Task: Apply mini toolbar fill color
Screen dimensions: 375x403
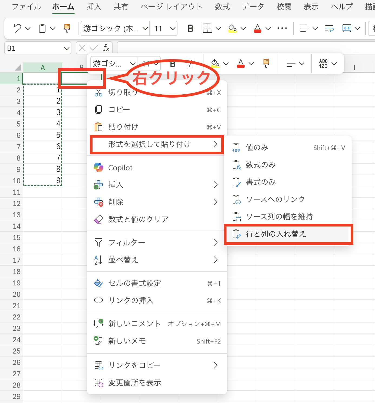Action: point(215,64)
